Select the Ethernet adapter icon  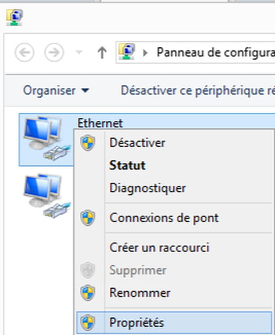pyautogui.click(x=47, y=138)
